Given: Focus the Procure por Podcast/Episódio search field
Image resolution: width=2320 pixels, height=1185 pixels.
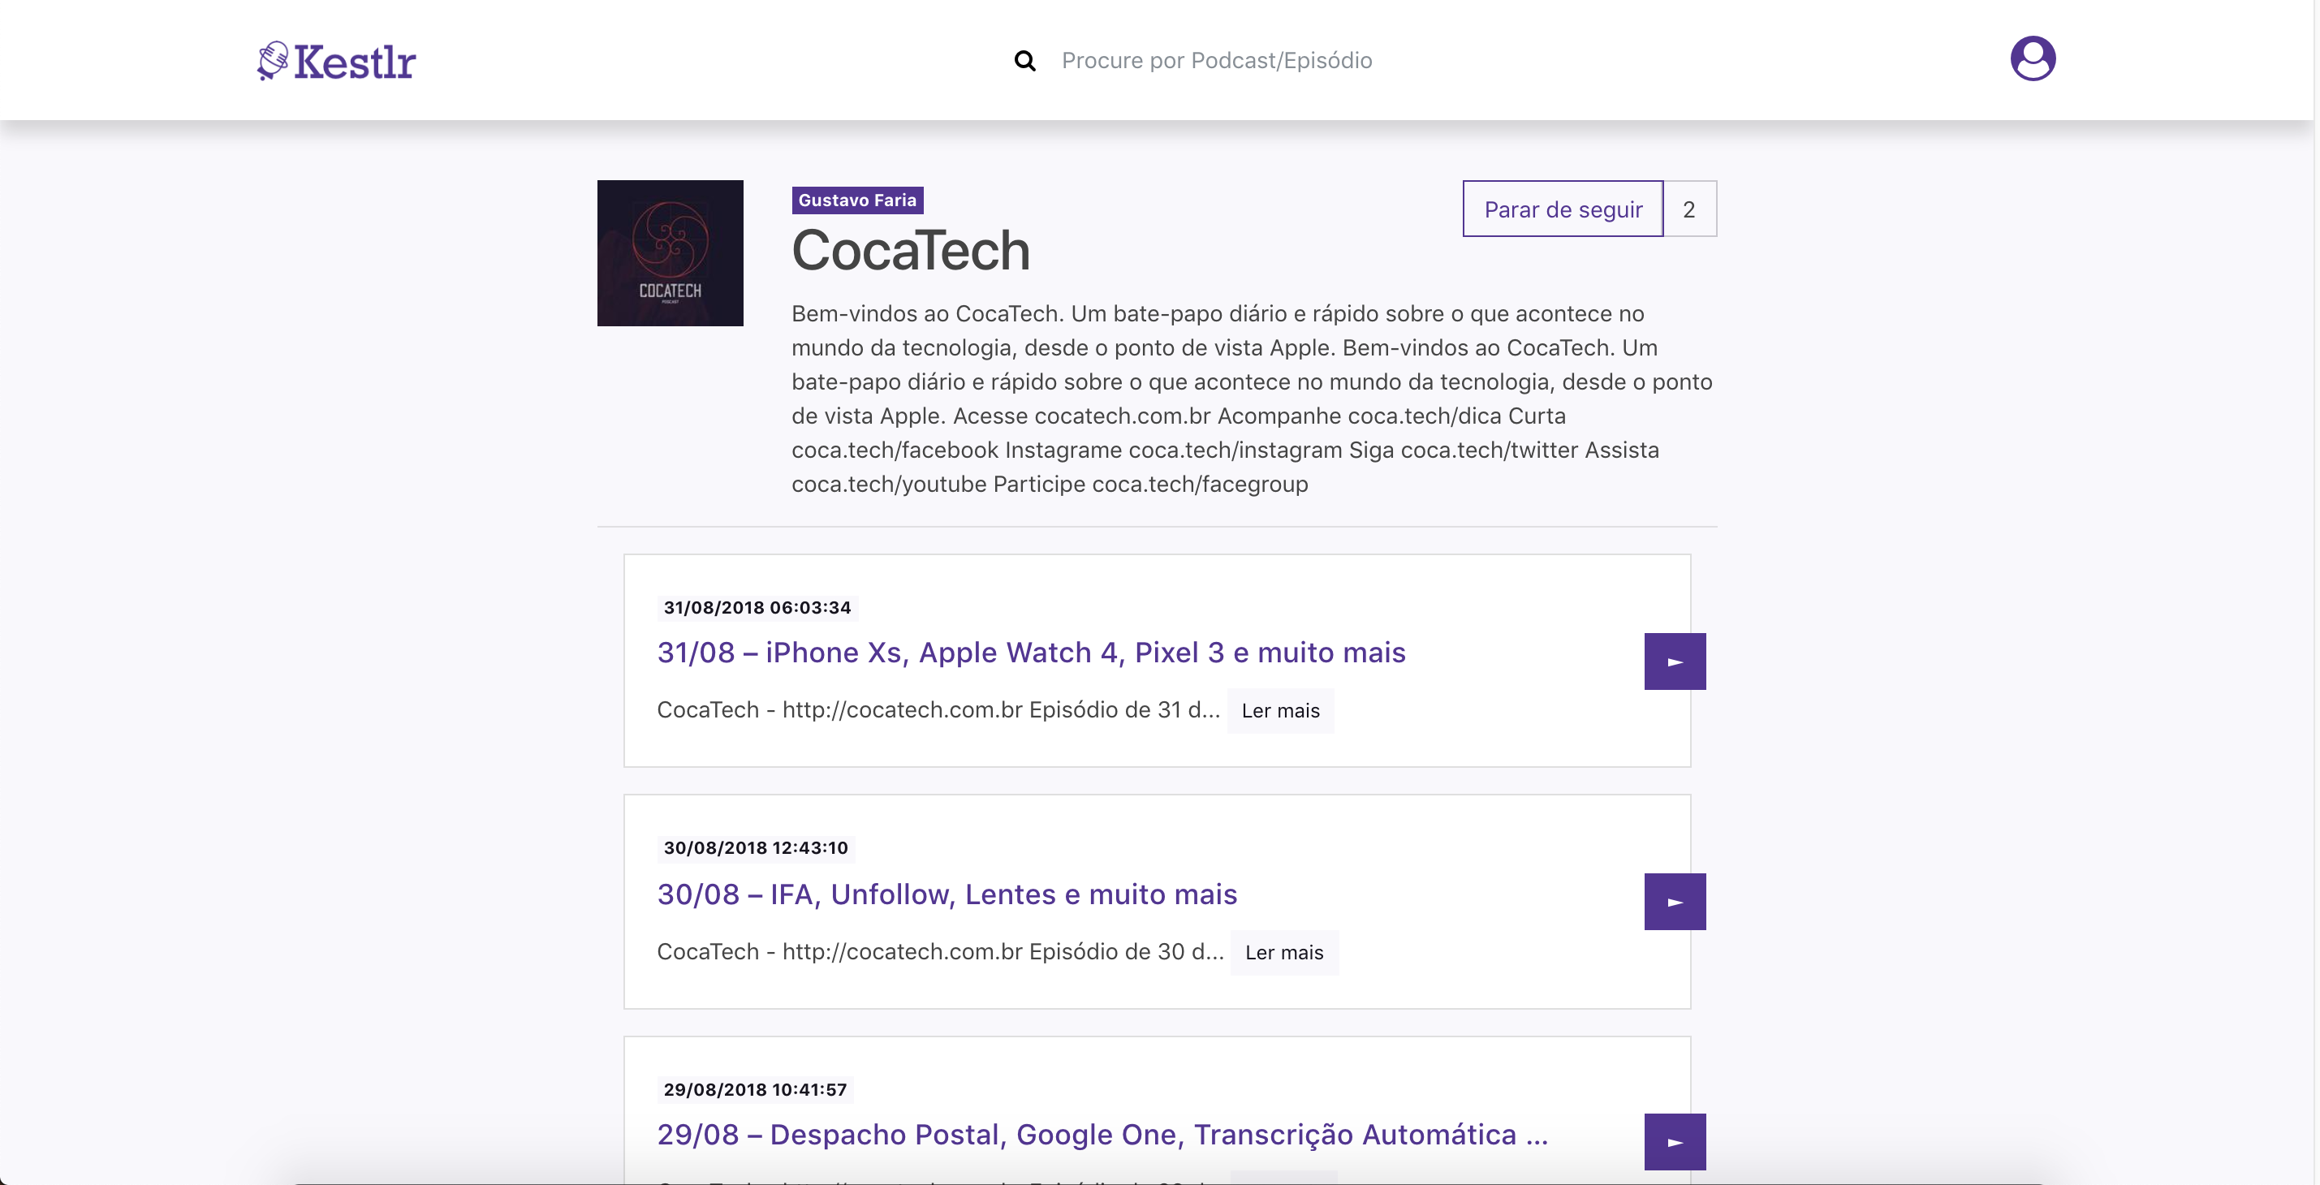Looking at the screenshot, I should click(x=1217, y=60).
